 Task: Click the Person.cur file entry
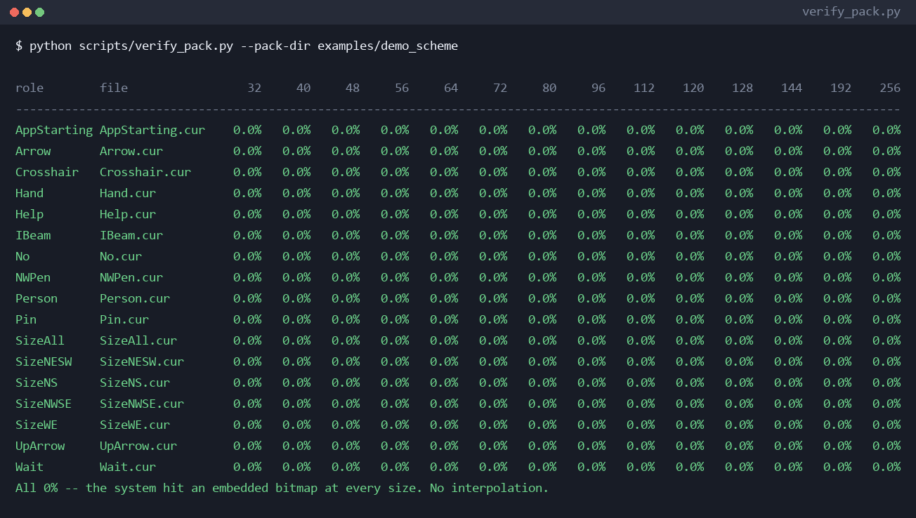[x=135, y=298]
